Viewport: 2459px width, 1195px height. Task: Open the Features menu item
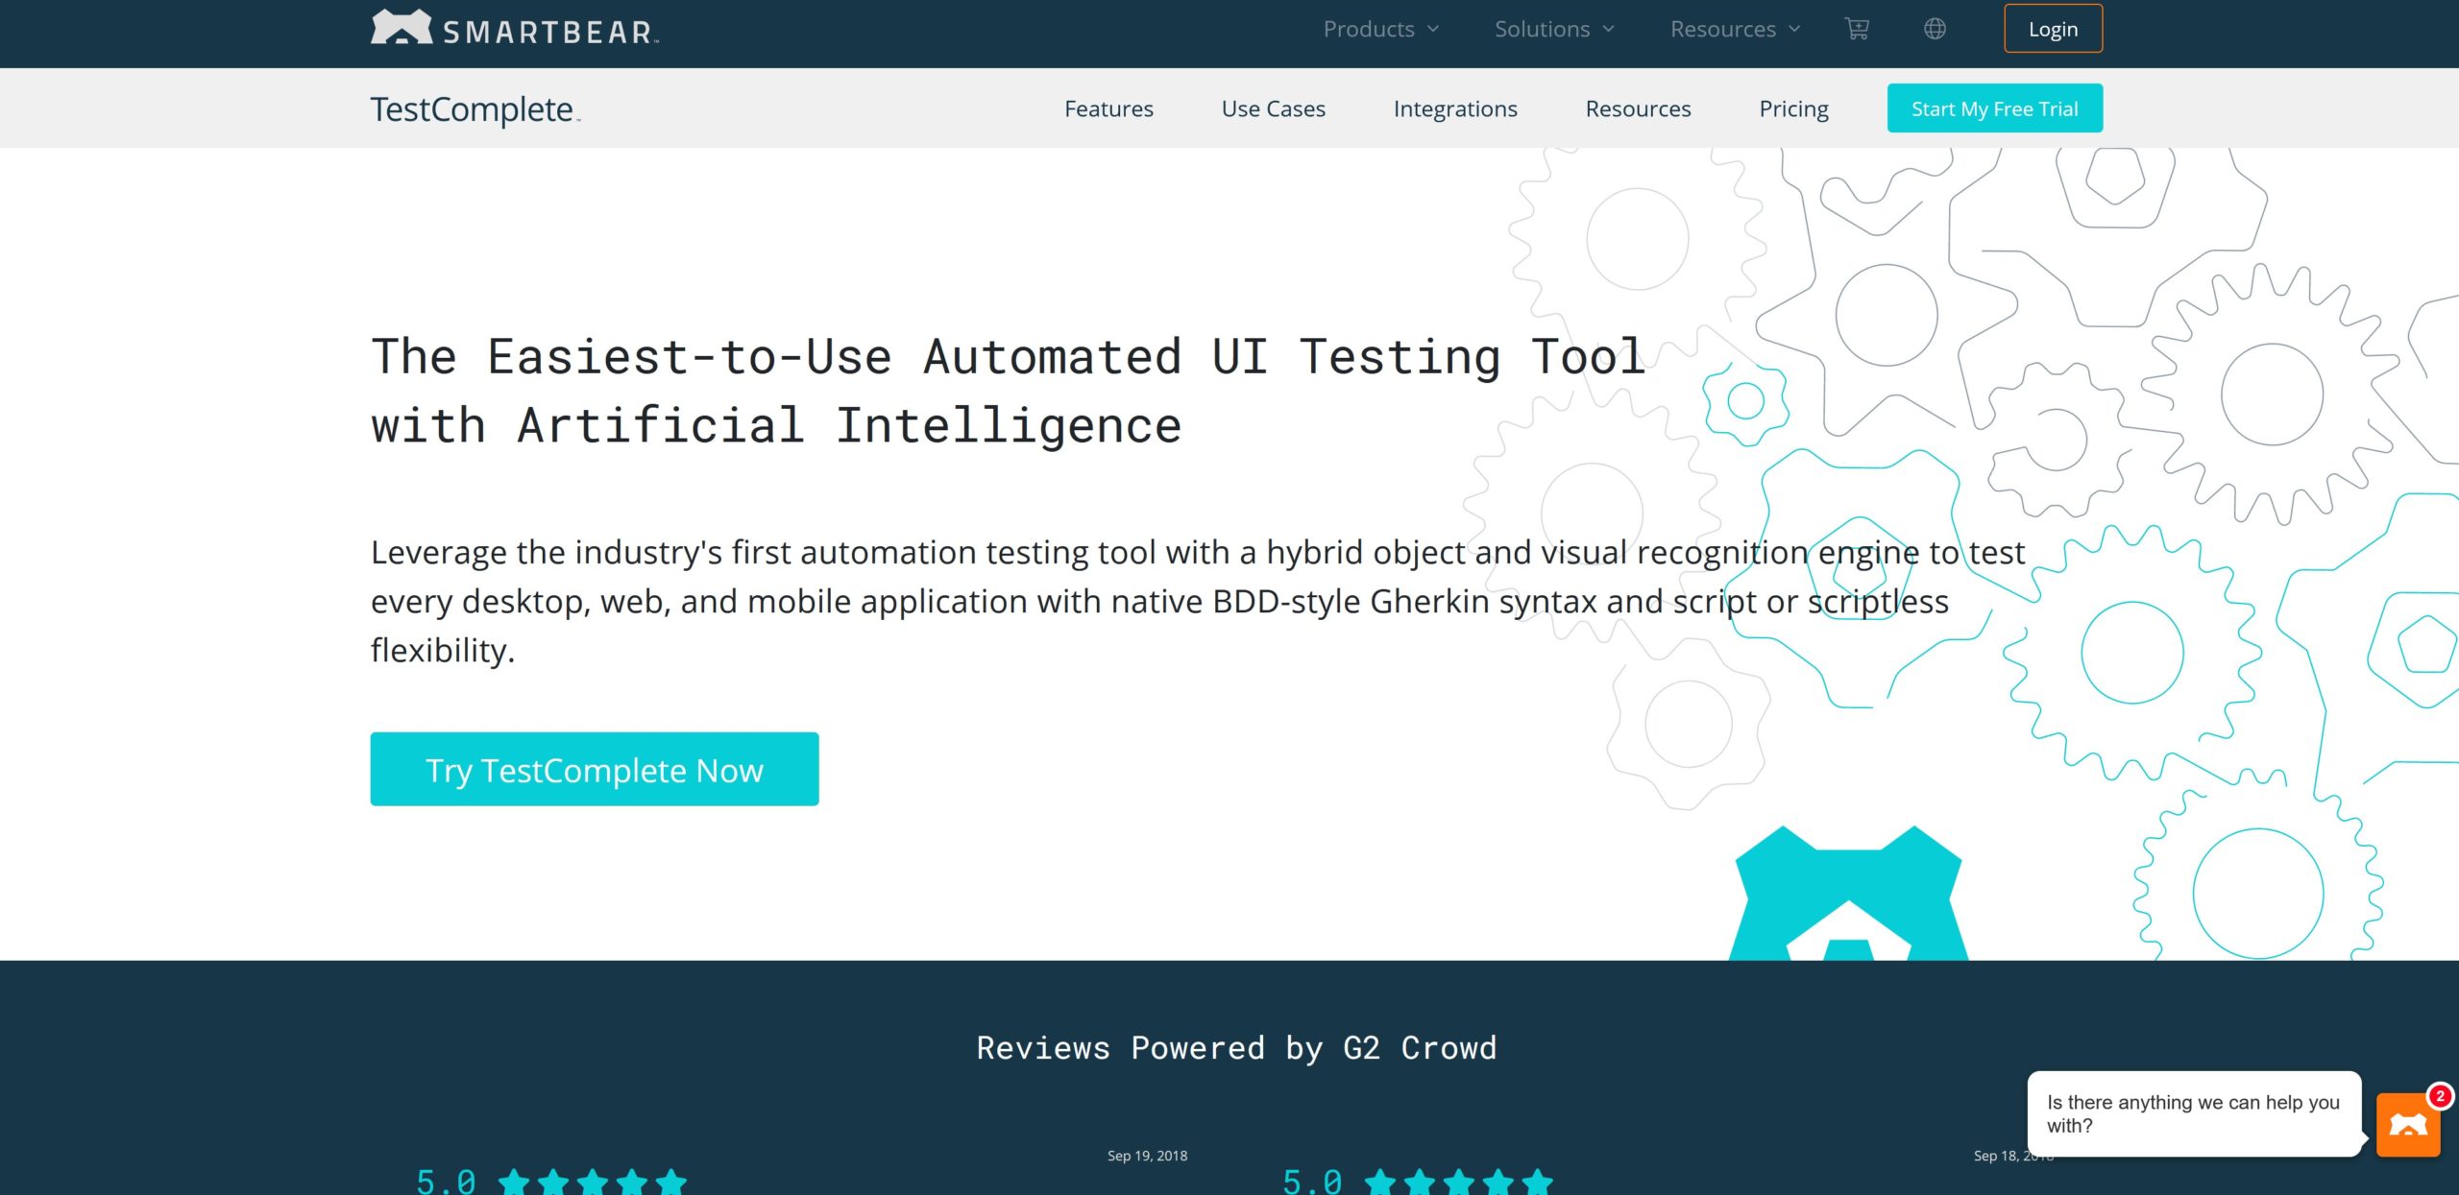point(1108,108)
